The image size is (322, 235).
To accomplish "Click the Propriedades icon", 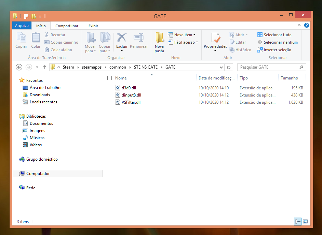I will 215,38.
